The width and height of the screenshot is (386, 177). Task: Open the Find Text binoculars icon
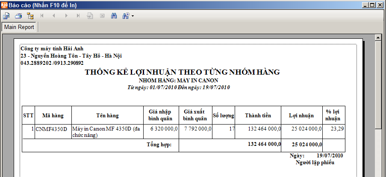pos(114,16)
